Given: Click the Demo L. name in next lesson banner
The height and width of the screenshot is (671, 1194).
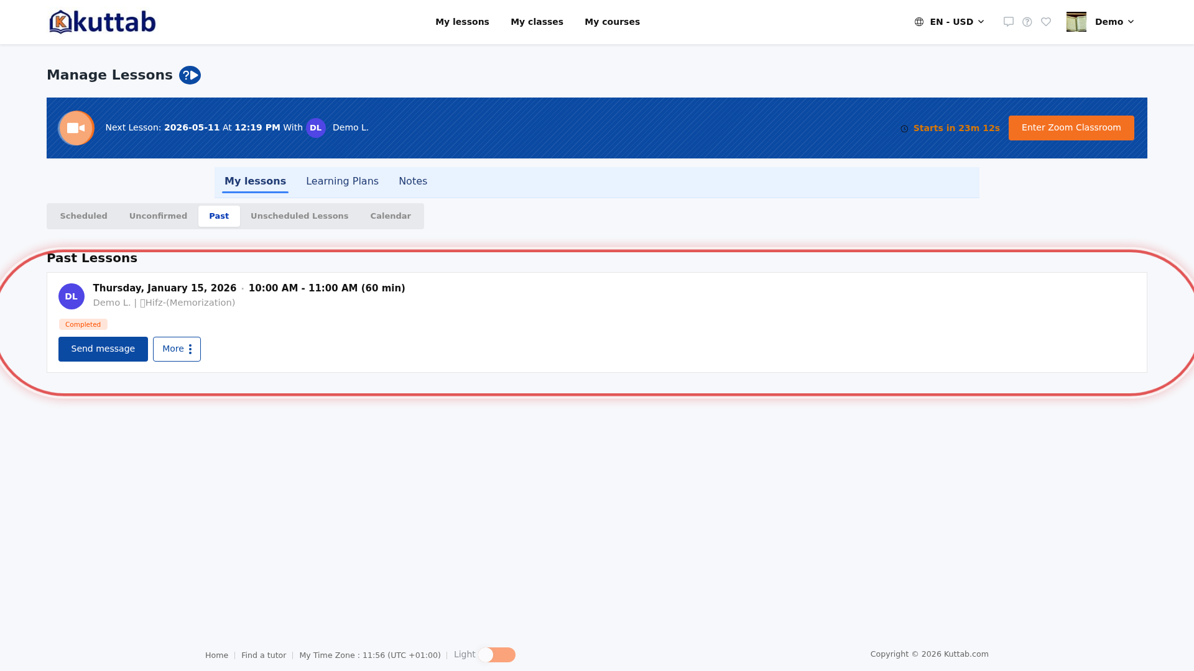Looking at the screenshot, I should (351, 127).
